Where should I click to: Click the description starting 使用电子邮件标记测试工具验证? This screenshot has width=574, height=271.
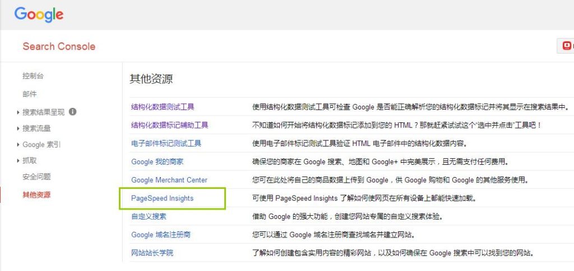click(360, 144)
